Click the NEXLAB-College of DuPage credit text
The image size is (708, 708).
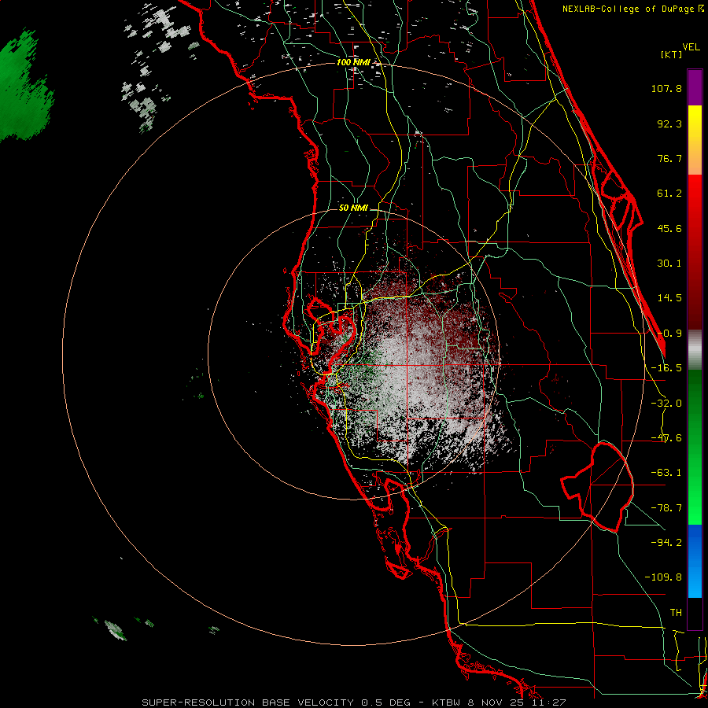tap(630, 9)
